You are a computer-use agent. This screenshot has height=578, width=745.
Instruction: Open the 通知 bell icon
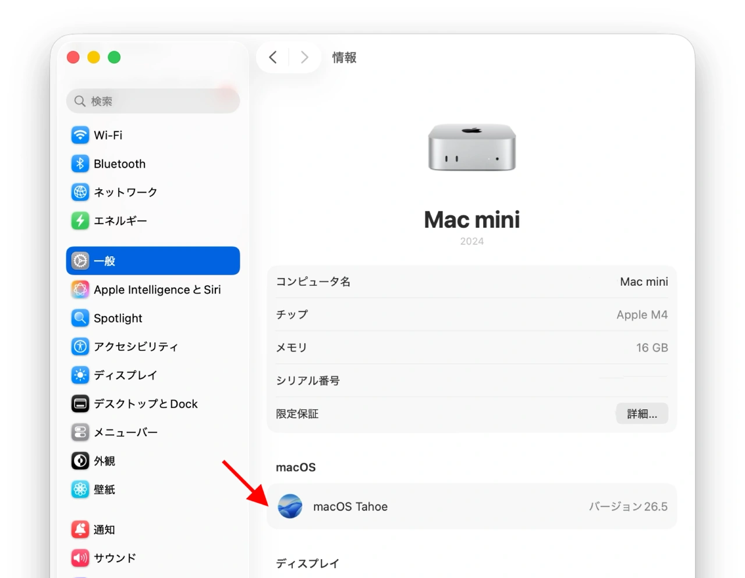coord(80,529)
